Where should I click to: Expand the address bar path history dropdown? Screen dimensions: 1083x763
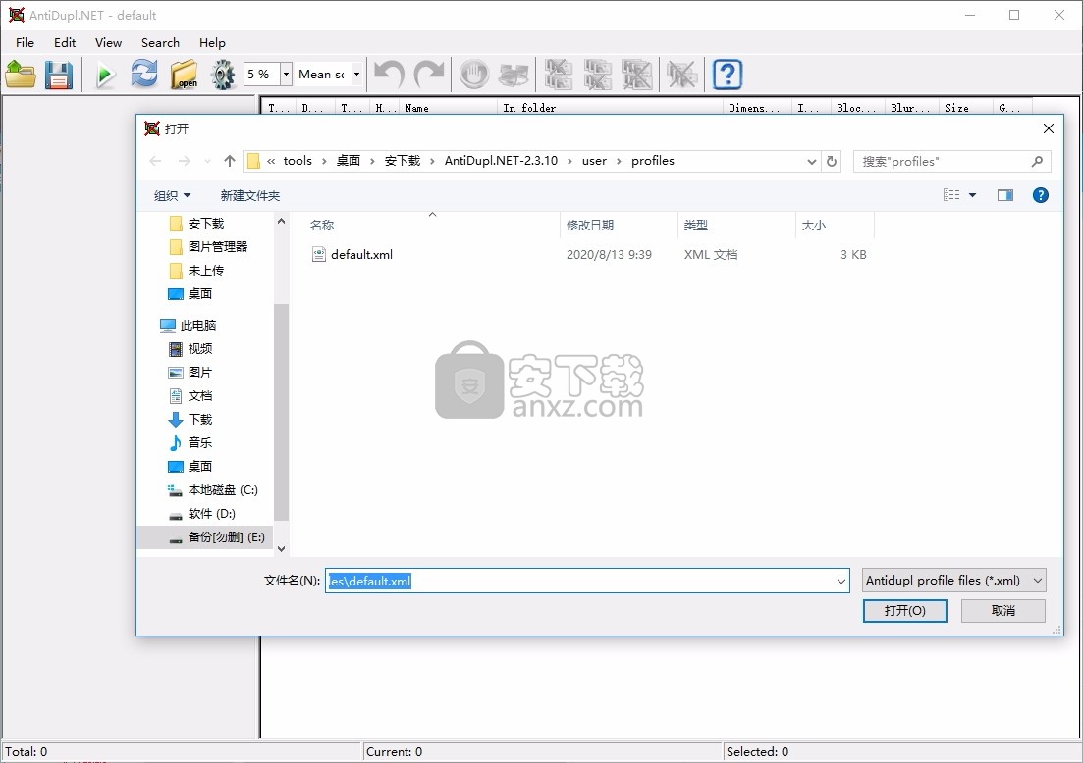(x=812, y=161)
